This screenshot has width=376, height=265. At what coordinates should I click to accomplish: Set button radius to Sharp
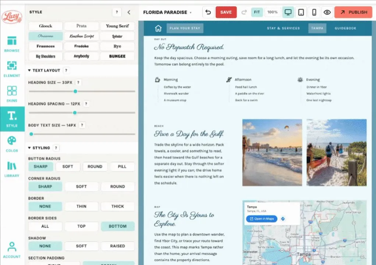pyautogui.click(x=40, y=166)
